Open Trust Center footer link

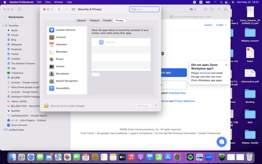pyautogui.click(x=87, y=133)
